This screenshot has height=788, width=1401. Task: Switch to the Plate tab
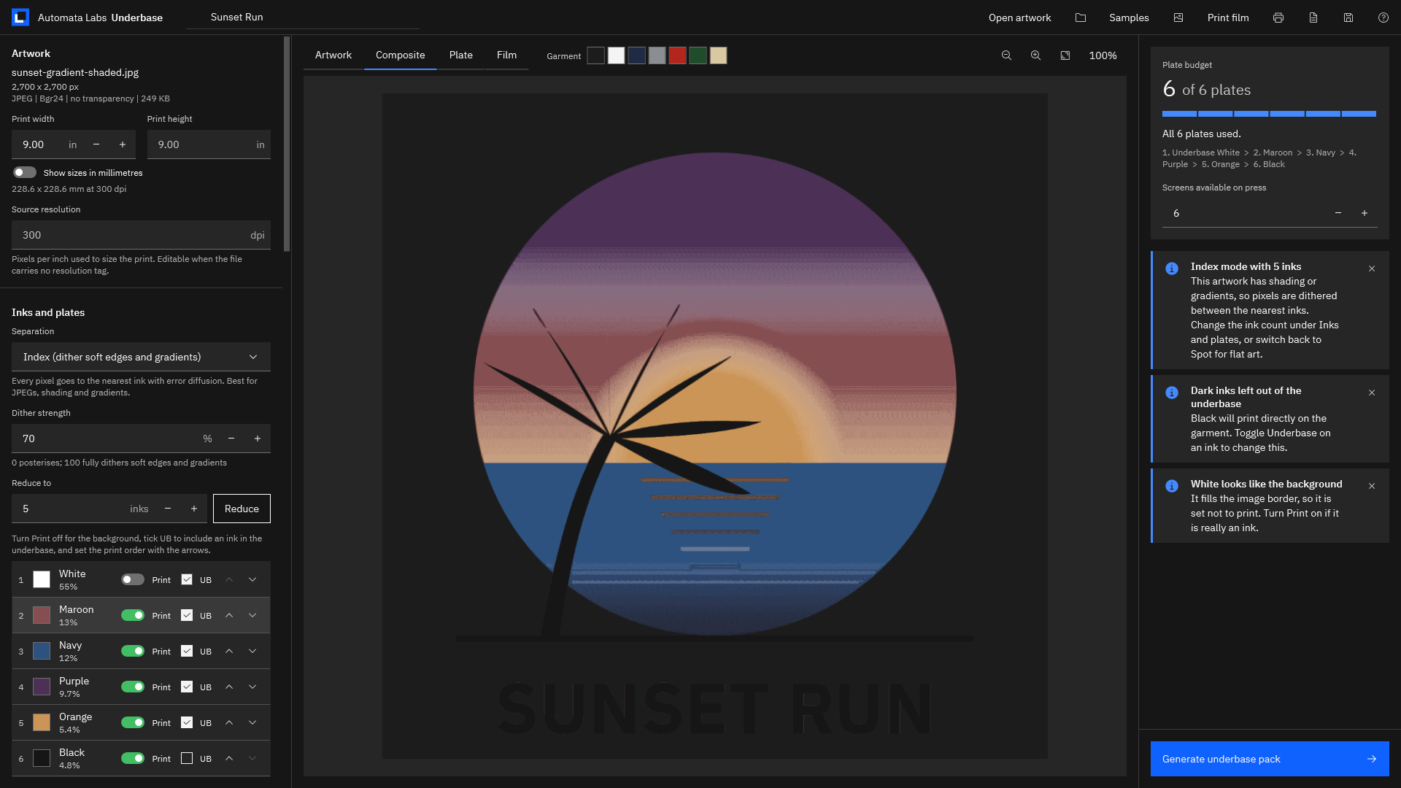pos(461,55)
